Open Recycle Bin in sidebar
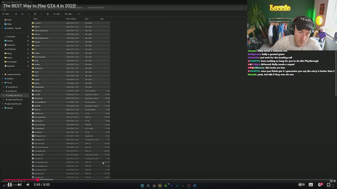The image size is (337, 189). 11,66
